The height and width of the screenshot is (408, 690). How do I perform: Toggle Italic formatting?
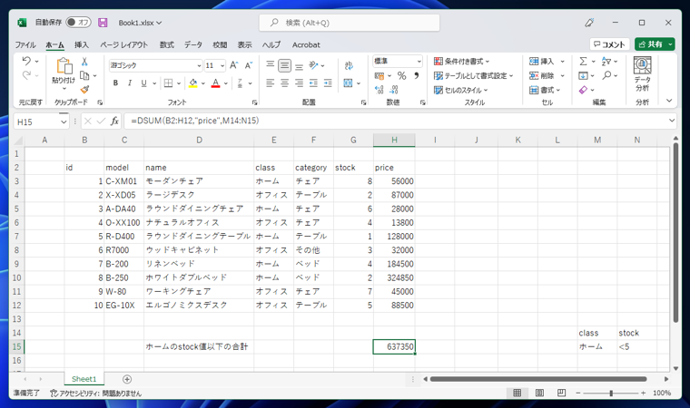click(x=129, y=83)
